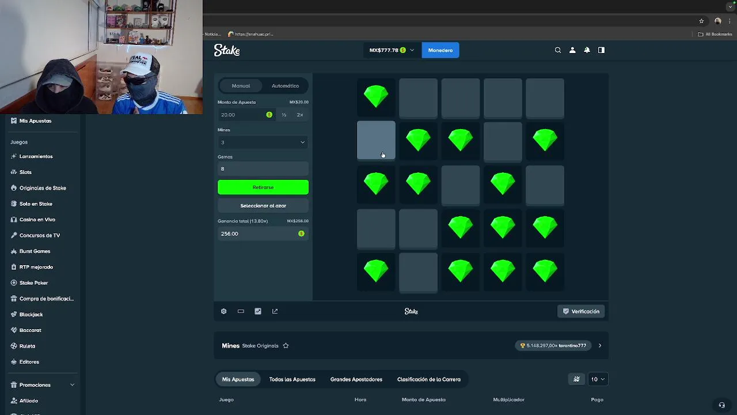Select the Grandes Apostadores tab
Viewport: 737px width, 415px height.
click(356, 379)
